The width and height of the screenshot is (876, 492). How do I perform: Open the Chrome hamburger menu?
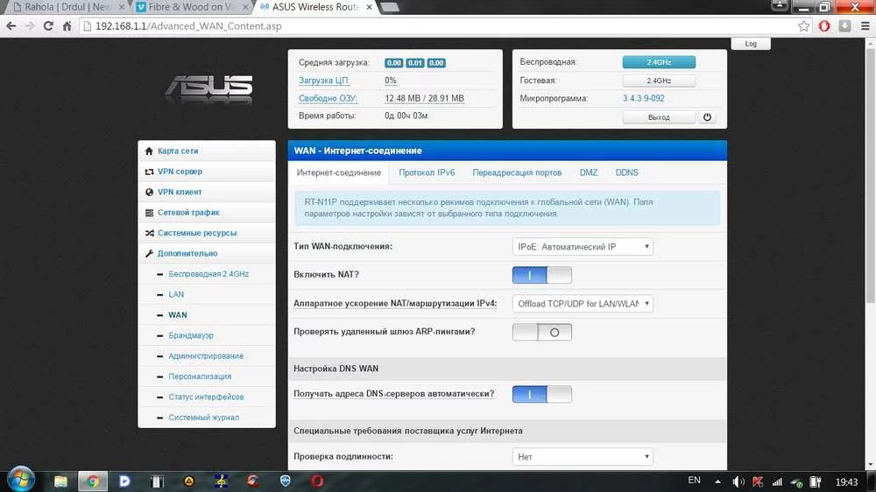click(x=865, y=26)
